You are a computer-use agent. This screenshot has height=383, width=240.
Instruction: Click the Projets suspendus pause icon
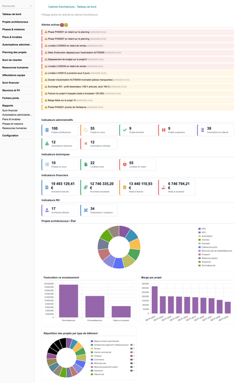[x=164, y=130]
